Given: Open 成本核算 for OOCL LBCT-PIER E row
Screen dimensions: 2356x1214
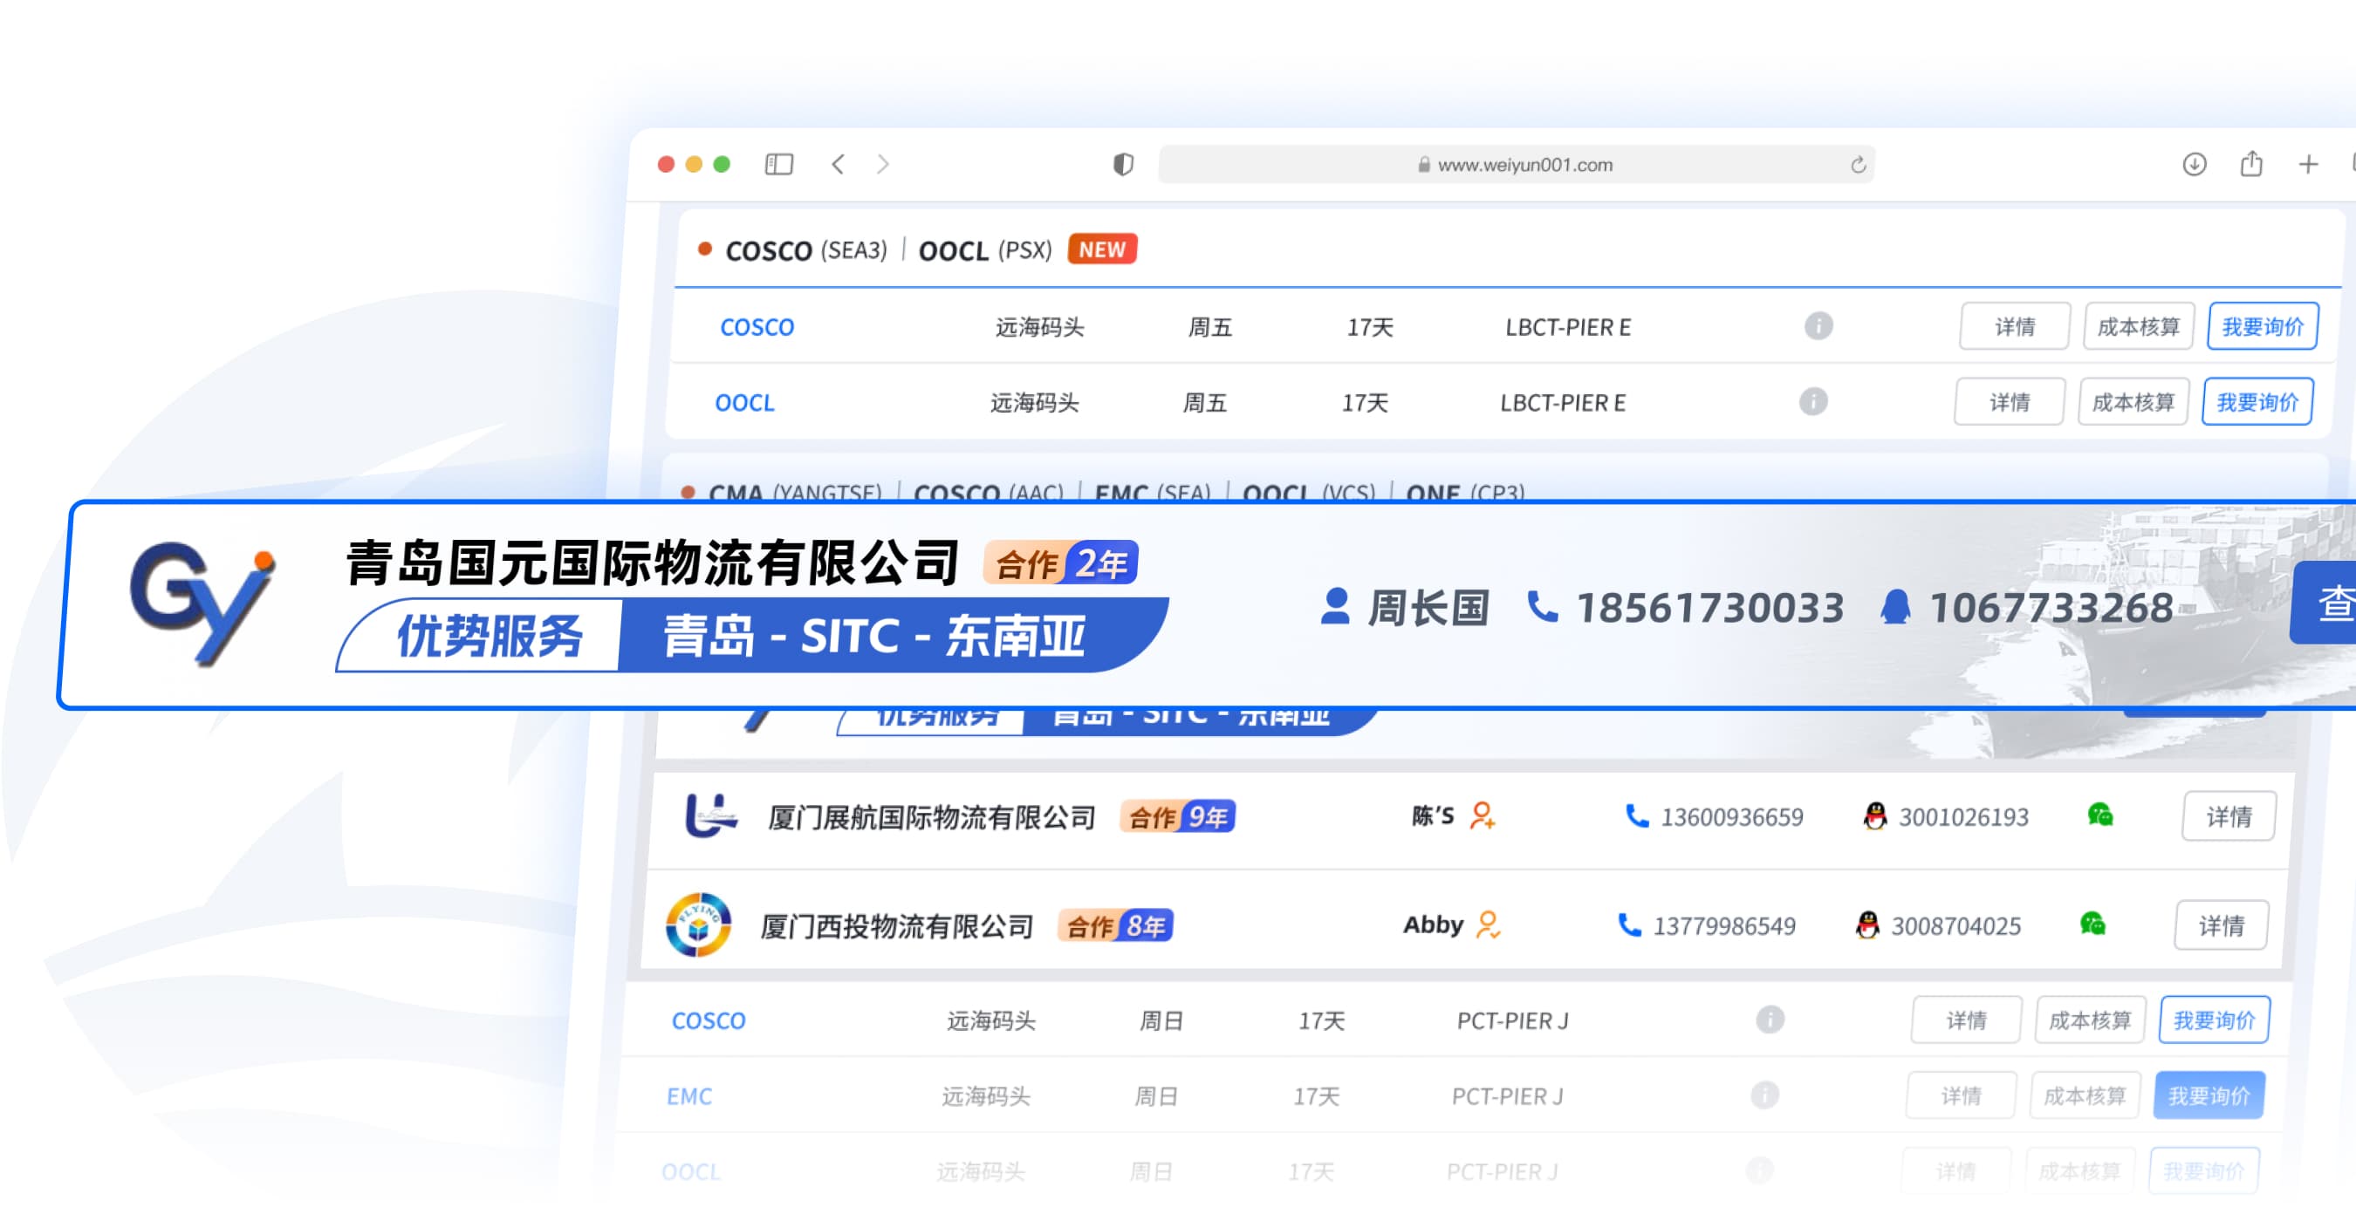Looking at the screenshot, I should (x=2133, y=402).
